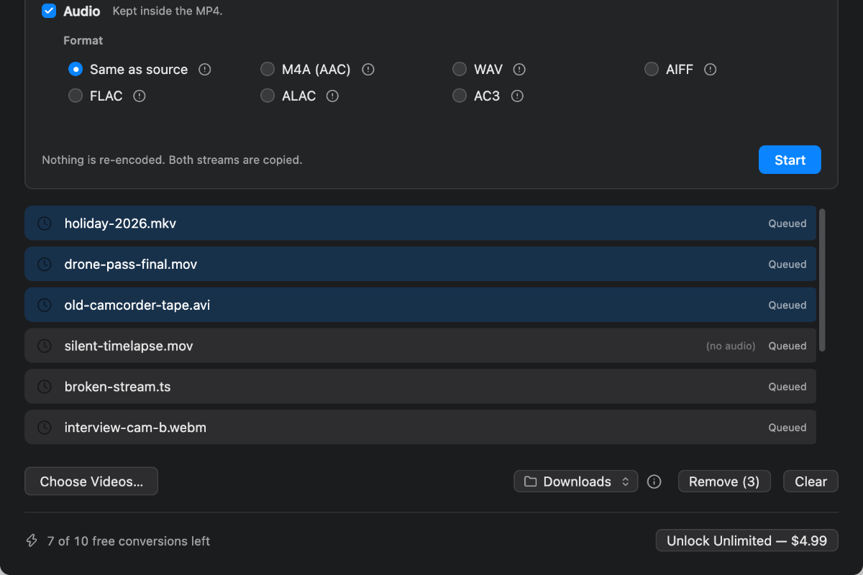Open the Downloads destination dropdown
This screenshot has width=863, height=575.
(576, 482)
